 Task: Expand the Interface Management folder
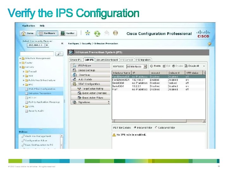pyautogui.click(x=20, y=59)
